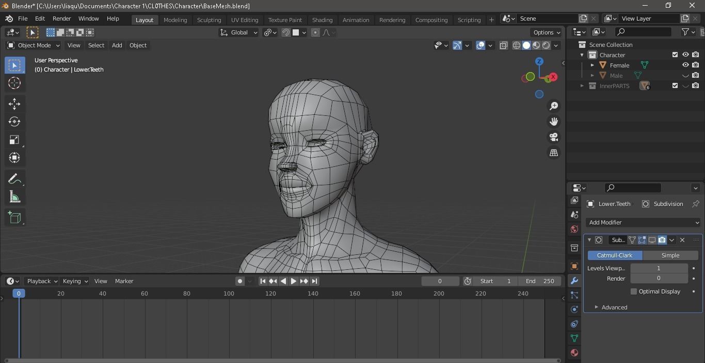Select the Cursor tool in the toolbar

pos(14,83)
